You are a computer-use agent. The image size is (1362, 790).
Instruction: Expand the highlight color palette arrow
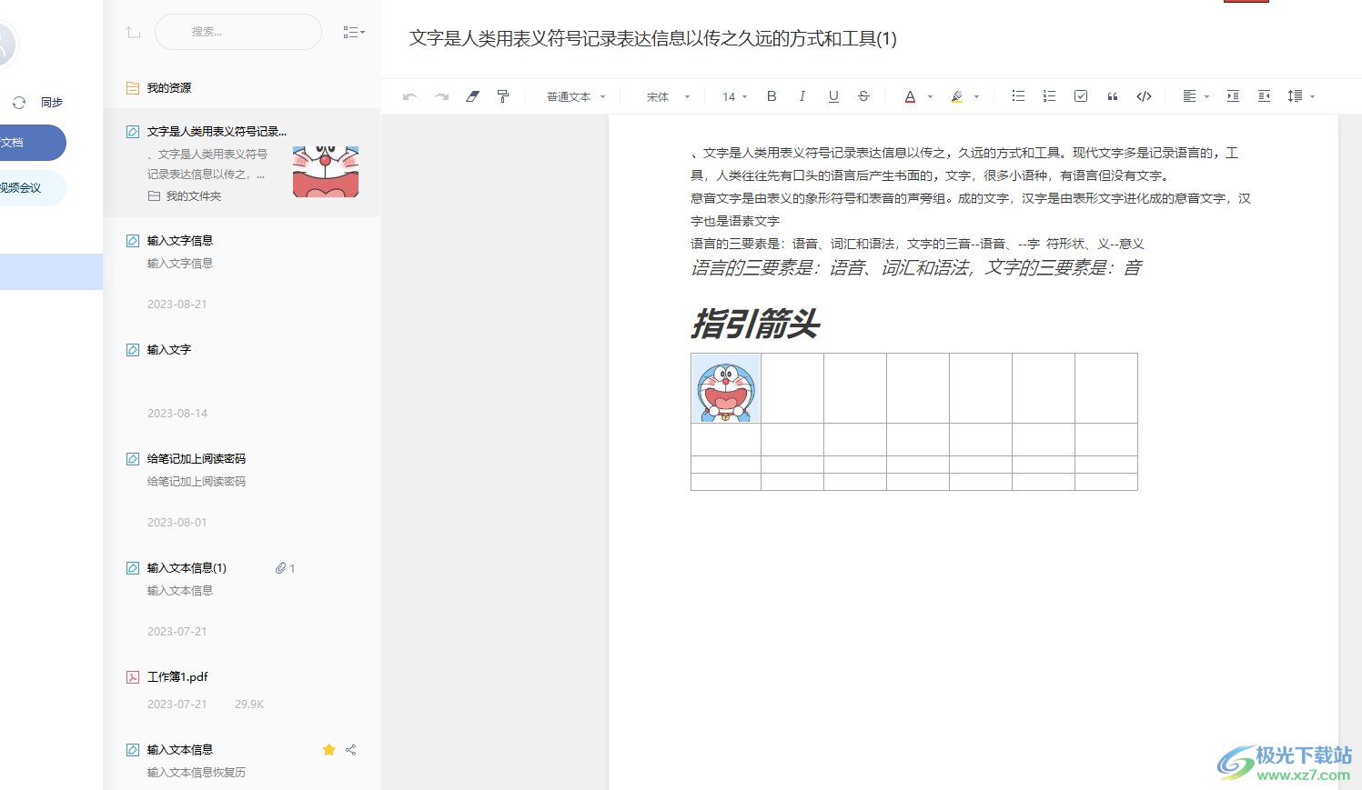(977, 96)
